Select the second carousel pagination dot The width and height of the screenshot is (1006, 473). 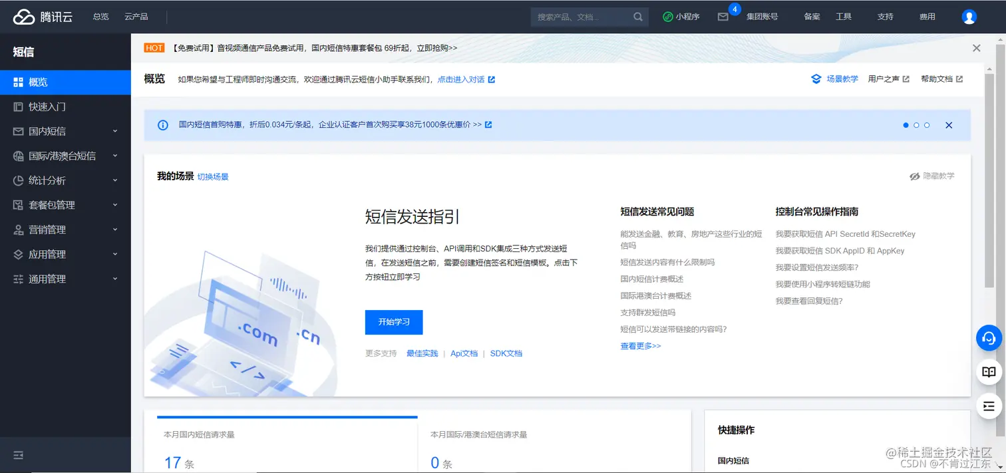pyautogui.click(x=916, y=124)
